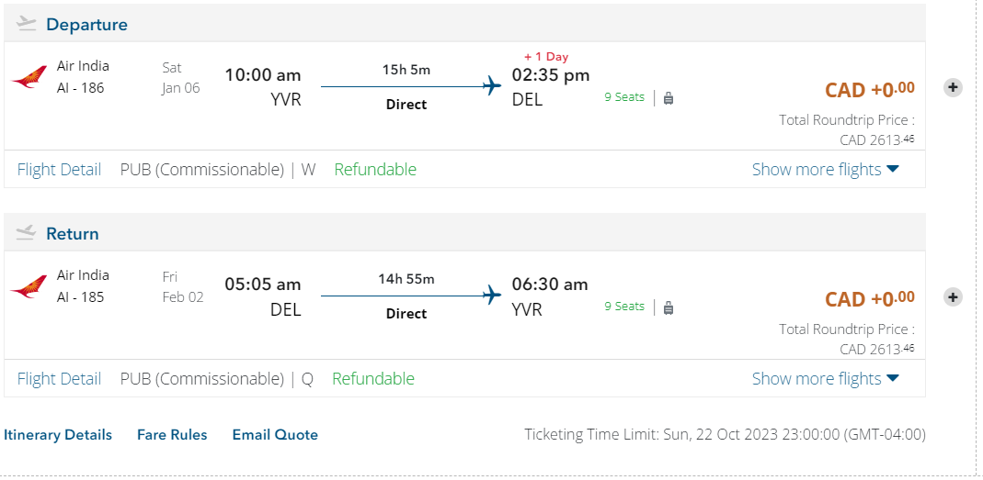Click CAD +0.00 price on return flight
The image size is (983, 480).
coord(869,299)
